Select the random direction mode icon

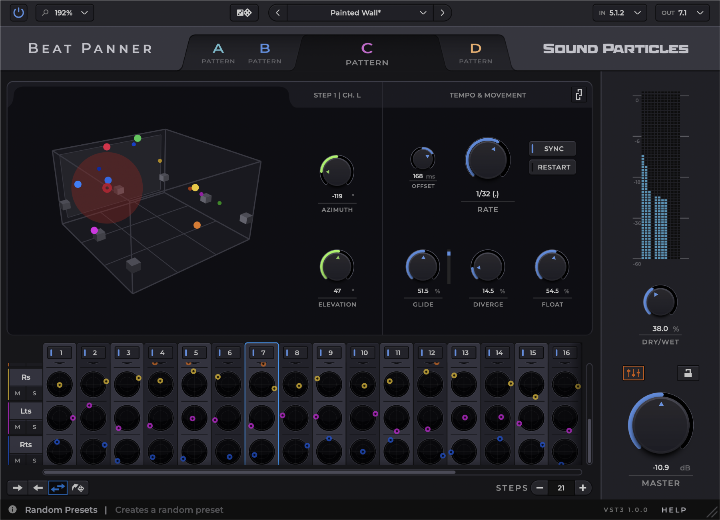(78, 488)
